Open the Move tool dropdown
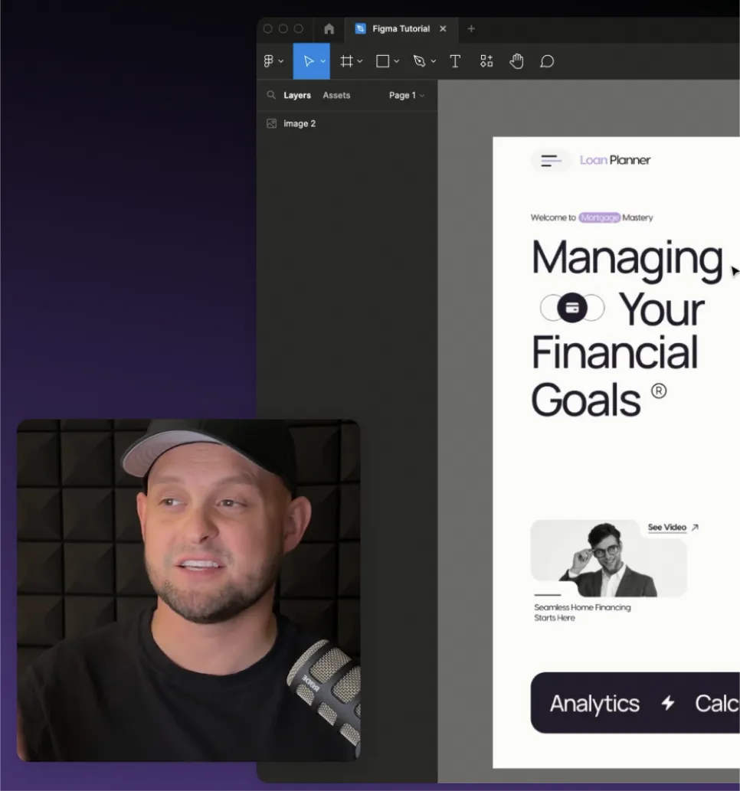Screen dimensions: 740x791 (x=323, y=61)
